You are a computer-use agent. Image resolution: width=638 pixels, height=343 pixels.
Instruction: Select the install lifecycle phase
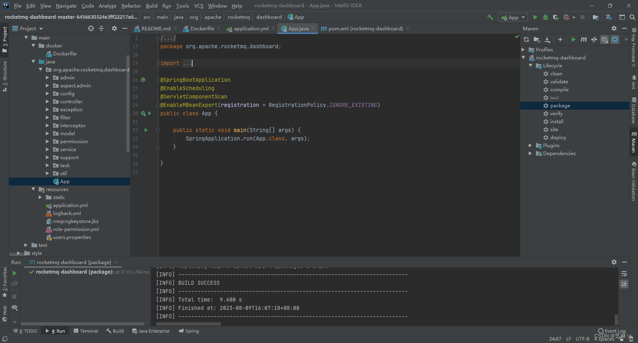[557, 121]
